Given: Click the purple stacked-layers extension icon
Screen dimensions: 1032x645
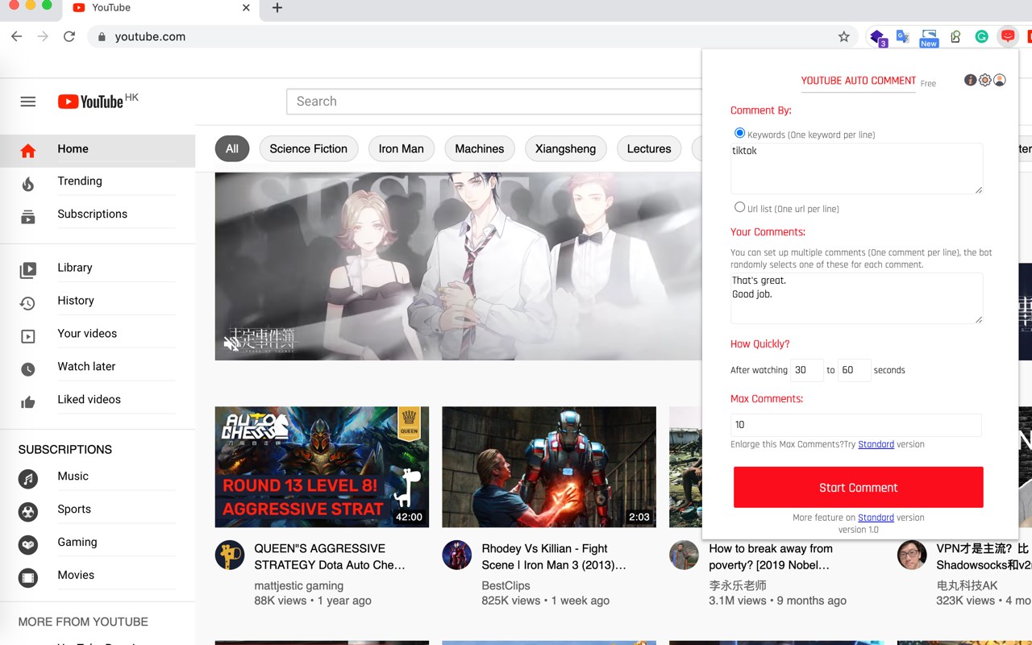Looking at the screenshot, I should click(877, 37).
